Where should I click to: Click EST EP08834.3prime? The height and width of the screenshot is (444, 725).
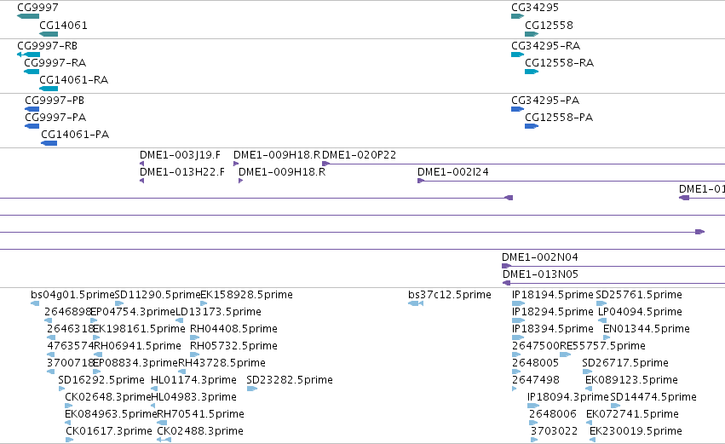(x=135, y=363)
